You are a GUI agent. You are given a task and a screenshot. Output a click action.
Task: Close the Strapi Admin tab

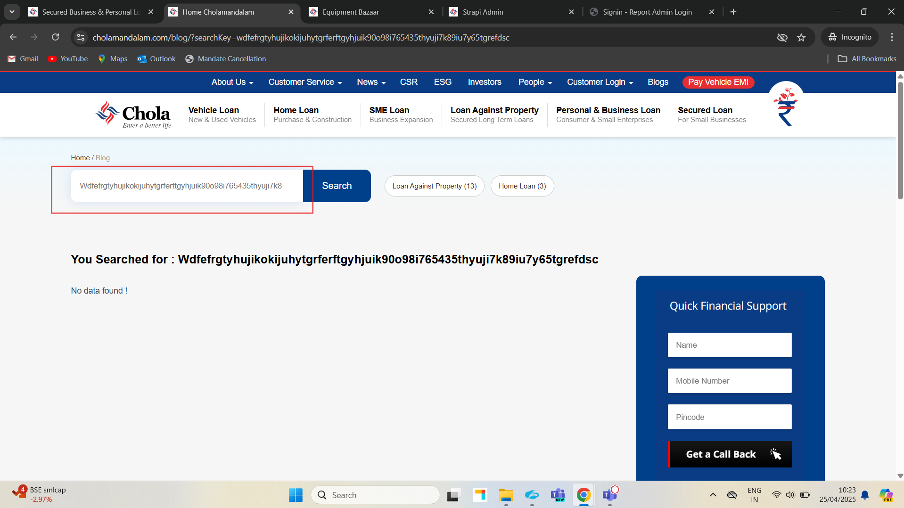point(571,12)
